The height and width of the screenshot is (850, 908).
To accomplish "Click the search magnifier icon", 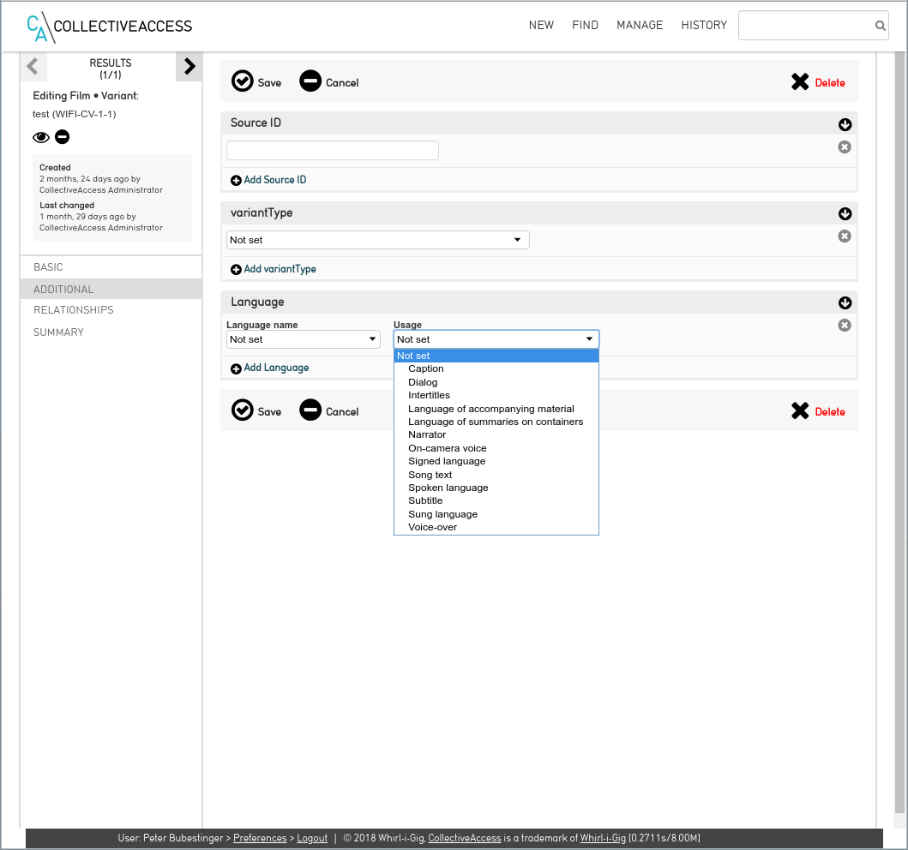I will (x=880, y=26).
